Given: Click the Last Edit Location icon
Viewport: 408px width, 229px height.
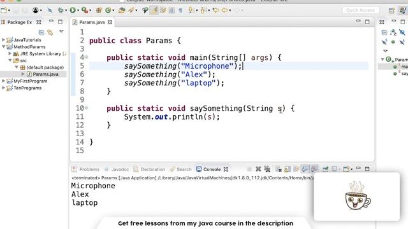Looking at the screenshot, I should click(215, 10).
